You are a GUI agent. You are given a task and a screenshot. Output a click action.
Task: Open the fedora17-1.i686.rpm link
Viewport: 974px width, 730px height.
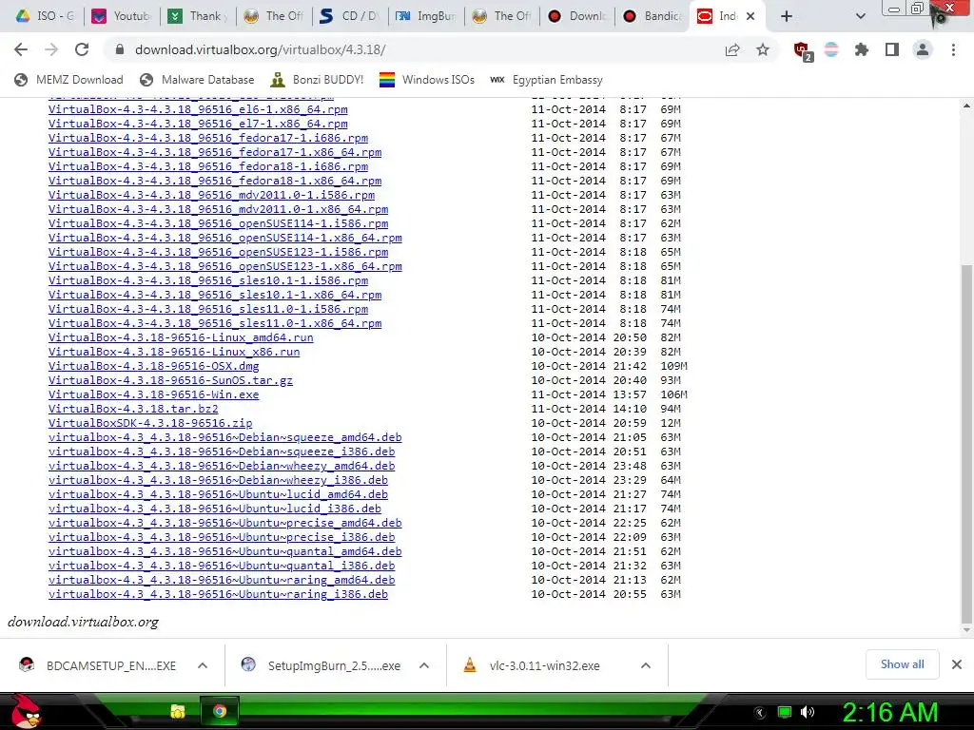tap(208, 139)
